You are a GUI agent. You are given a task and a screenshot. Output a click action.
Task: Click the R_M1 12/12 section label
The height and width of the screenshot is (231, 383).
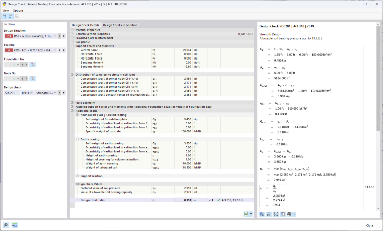pyautogui.click(x=246, y=34)
